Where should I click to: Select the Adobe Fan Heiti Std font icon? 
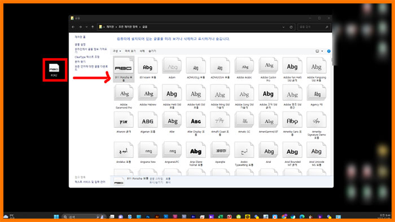(x=292, y=66)
